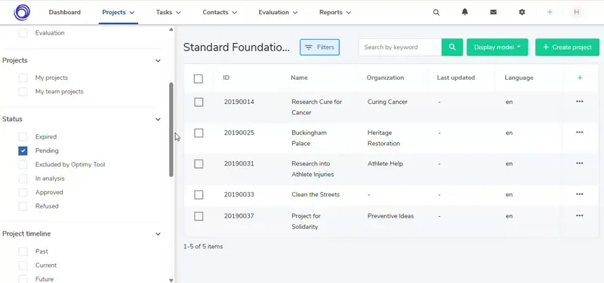Enable the My team projects filter
Image resolution: width=604 pixels, height=283 pixels.
click(23, 91)
